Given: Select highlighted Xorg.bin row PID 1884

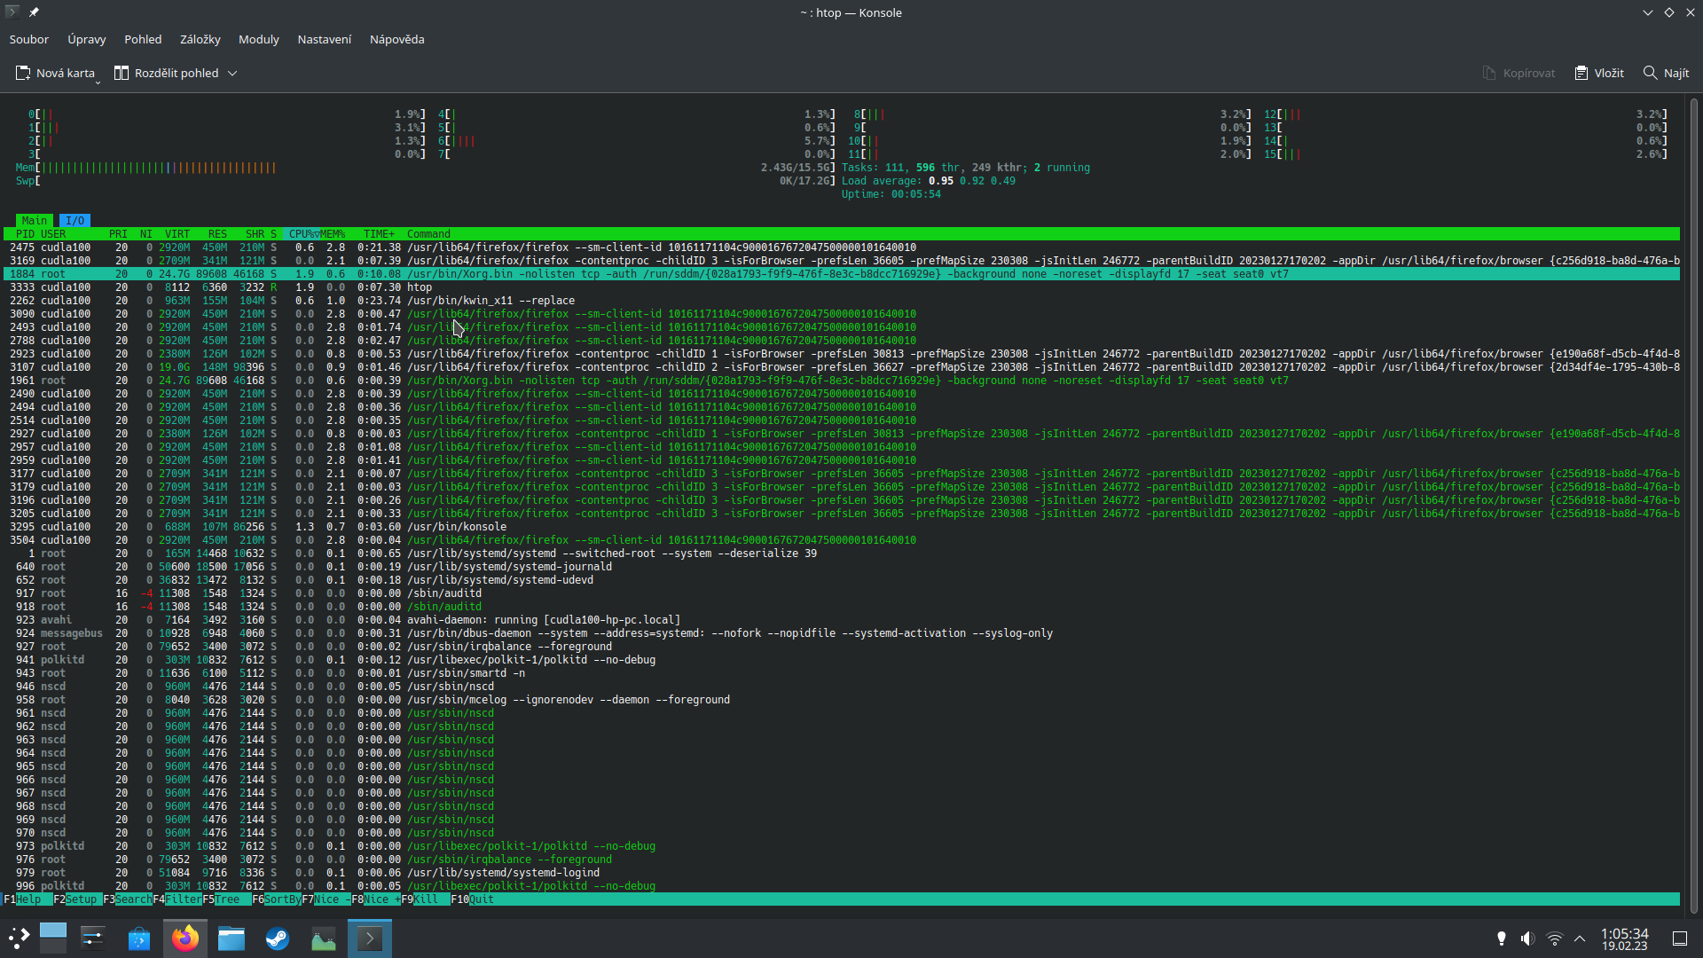Looking at the screenshot, I should tap(842, 274).
